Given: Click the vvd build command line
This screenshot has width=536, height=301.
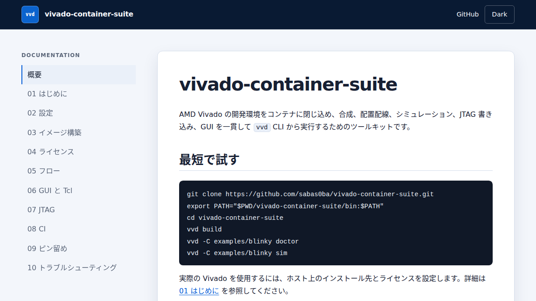Looking at the screenshot, I should [x=204, y=229].
